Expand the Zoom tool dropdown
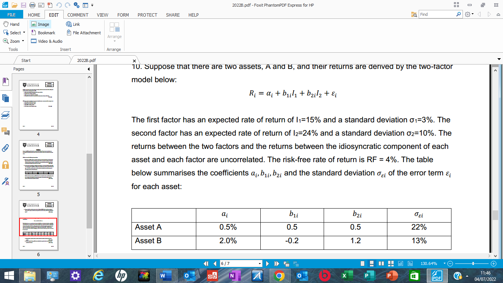The height and width of the screenshot is (283, 503). [23, 41]
